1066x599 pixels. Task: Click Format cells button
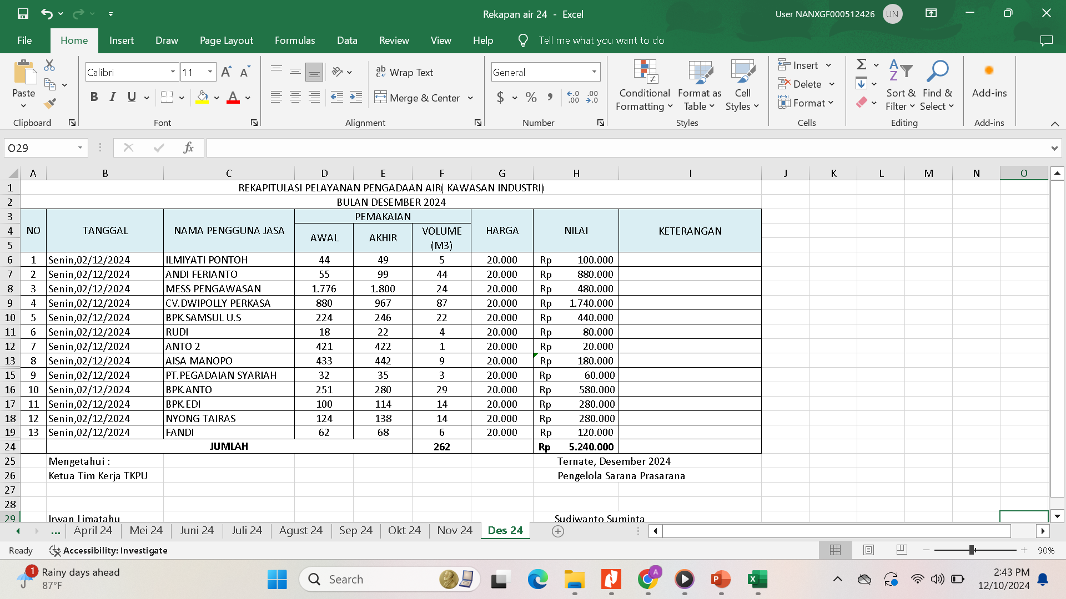point(806,103)
